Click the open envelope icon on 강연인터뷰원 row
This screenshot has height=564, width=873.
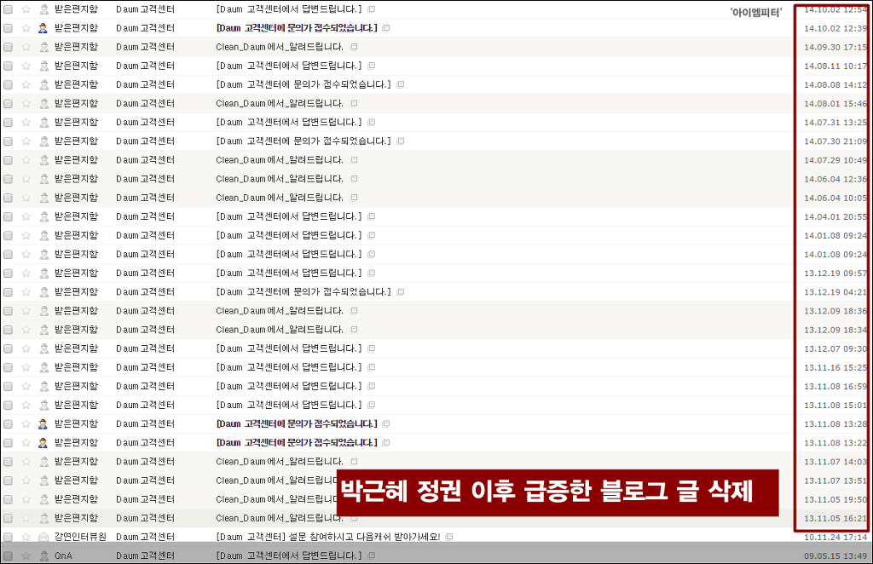click(43, 537)
